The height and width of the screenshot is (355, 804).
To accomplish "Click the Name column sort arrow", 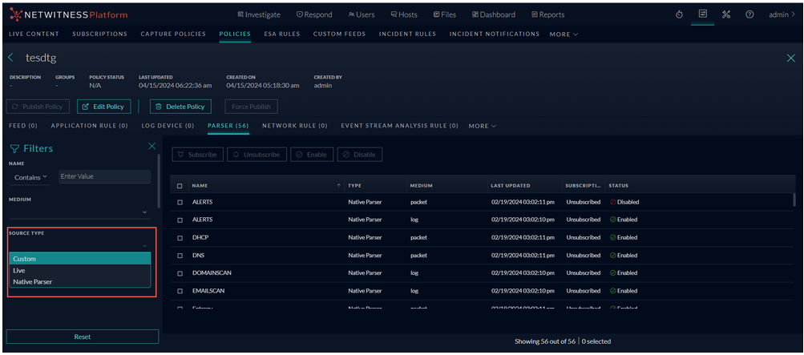I will (337, 185).
